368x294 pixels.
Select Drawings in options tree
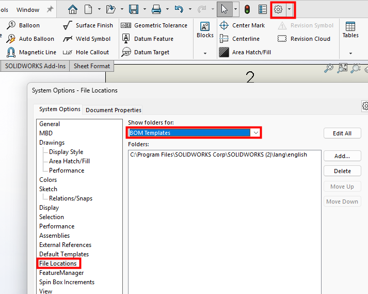(52, 143)
